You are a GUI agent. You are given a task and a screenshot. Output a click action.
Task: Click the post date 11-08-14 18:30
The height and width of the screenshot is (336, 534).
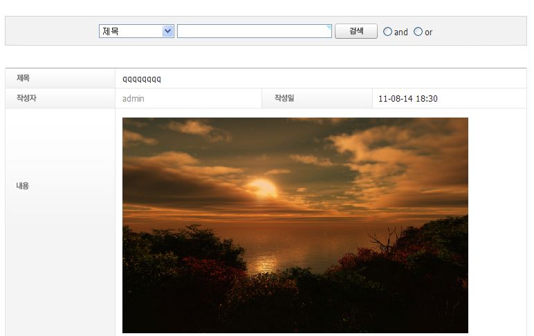pos(408,99)
